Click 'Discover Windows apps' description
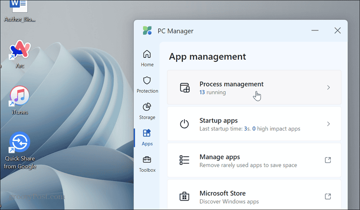Viewport: 360px width, 210px height. [229, 201]
